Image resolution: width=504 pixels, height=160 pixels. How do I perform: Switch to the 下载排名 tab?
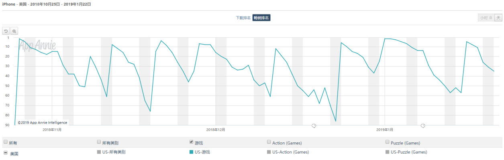click(243, 18)
